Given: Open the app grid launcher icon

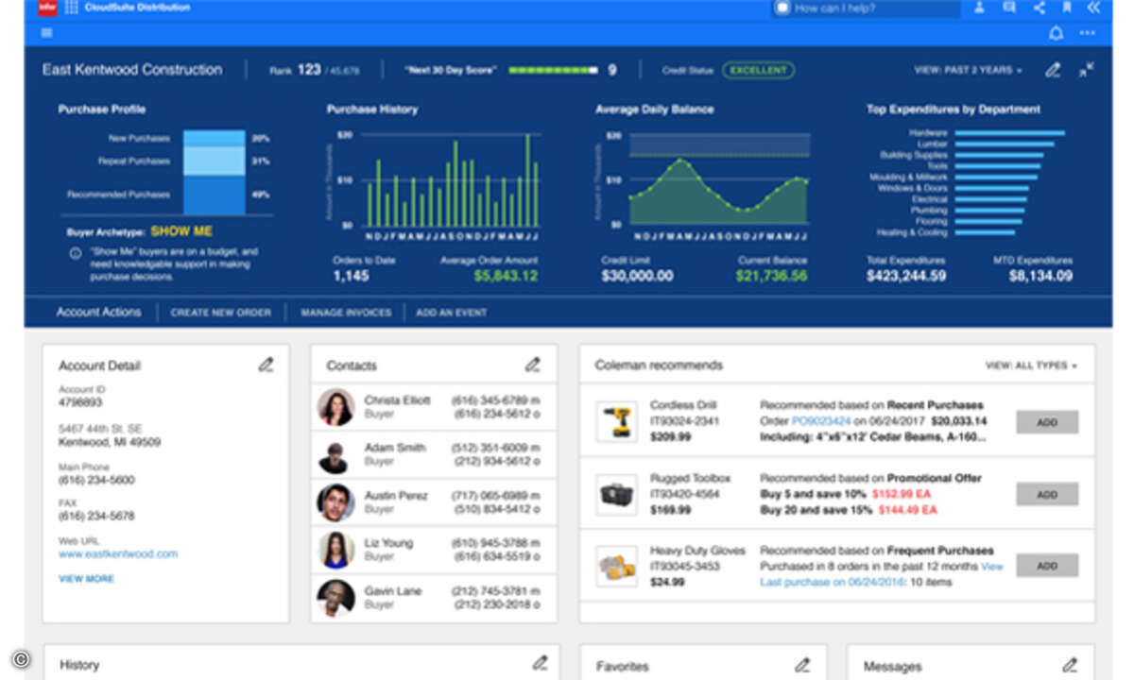Looking at the screenshot, I should [x=72, y=8].
